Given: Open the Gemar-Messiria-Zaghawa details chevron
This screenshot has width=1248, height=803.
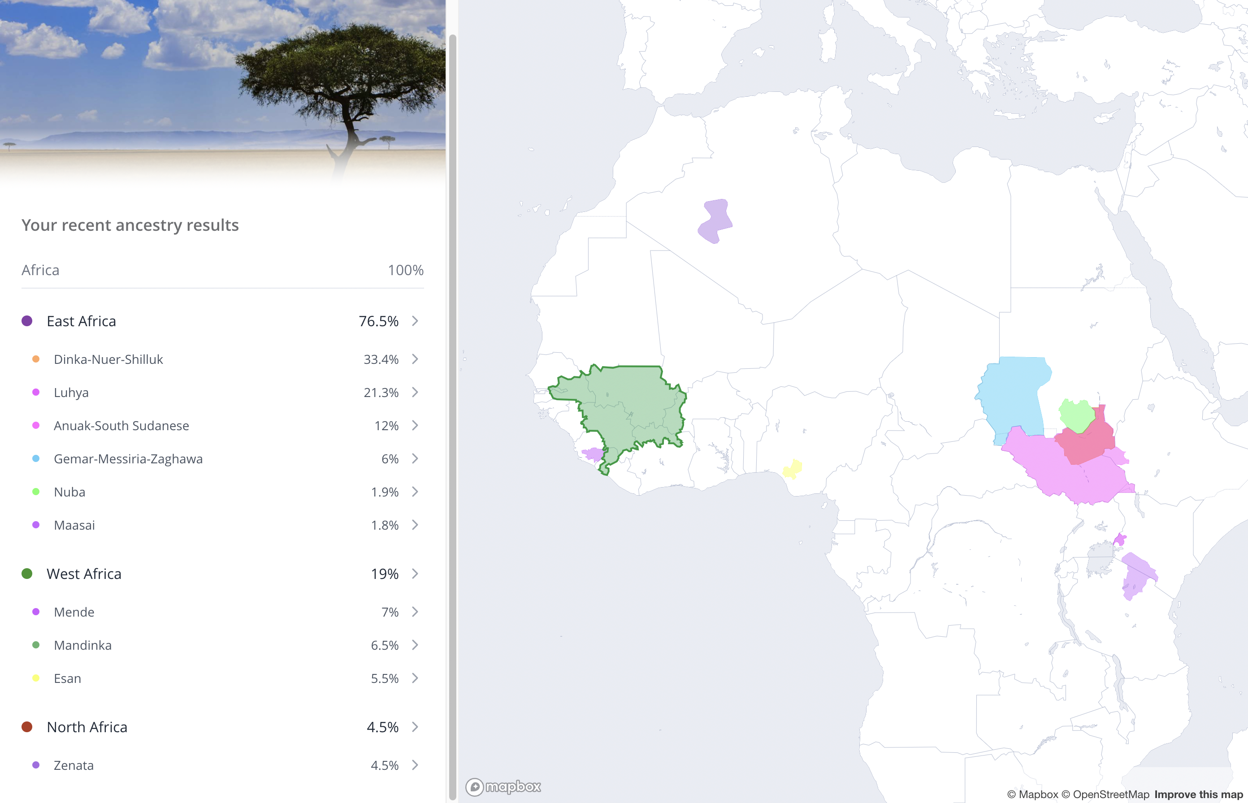Looking at the screenshot, I should (415, 459).
